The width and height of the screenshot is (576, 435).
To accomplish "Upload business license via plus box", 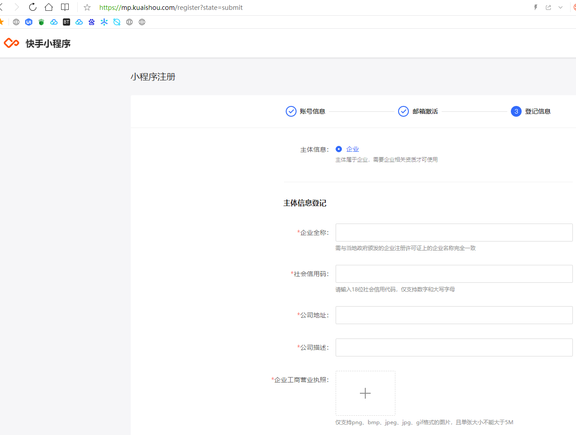I will pos(365,393).
